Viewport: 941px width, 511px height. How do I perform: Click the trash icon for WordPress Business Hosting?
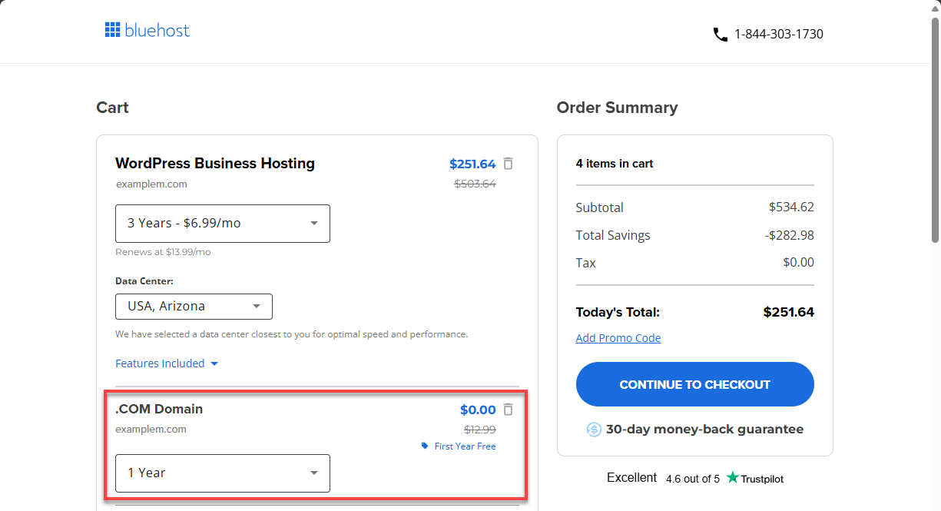[x=509, y=164]
